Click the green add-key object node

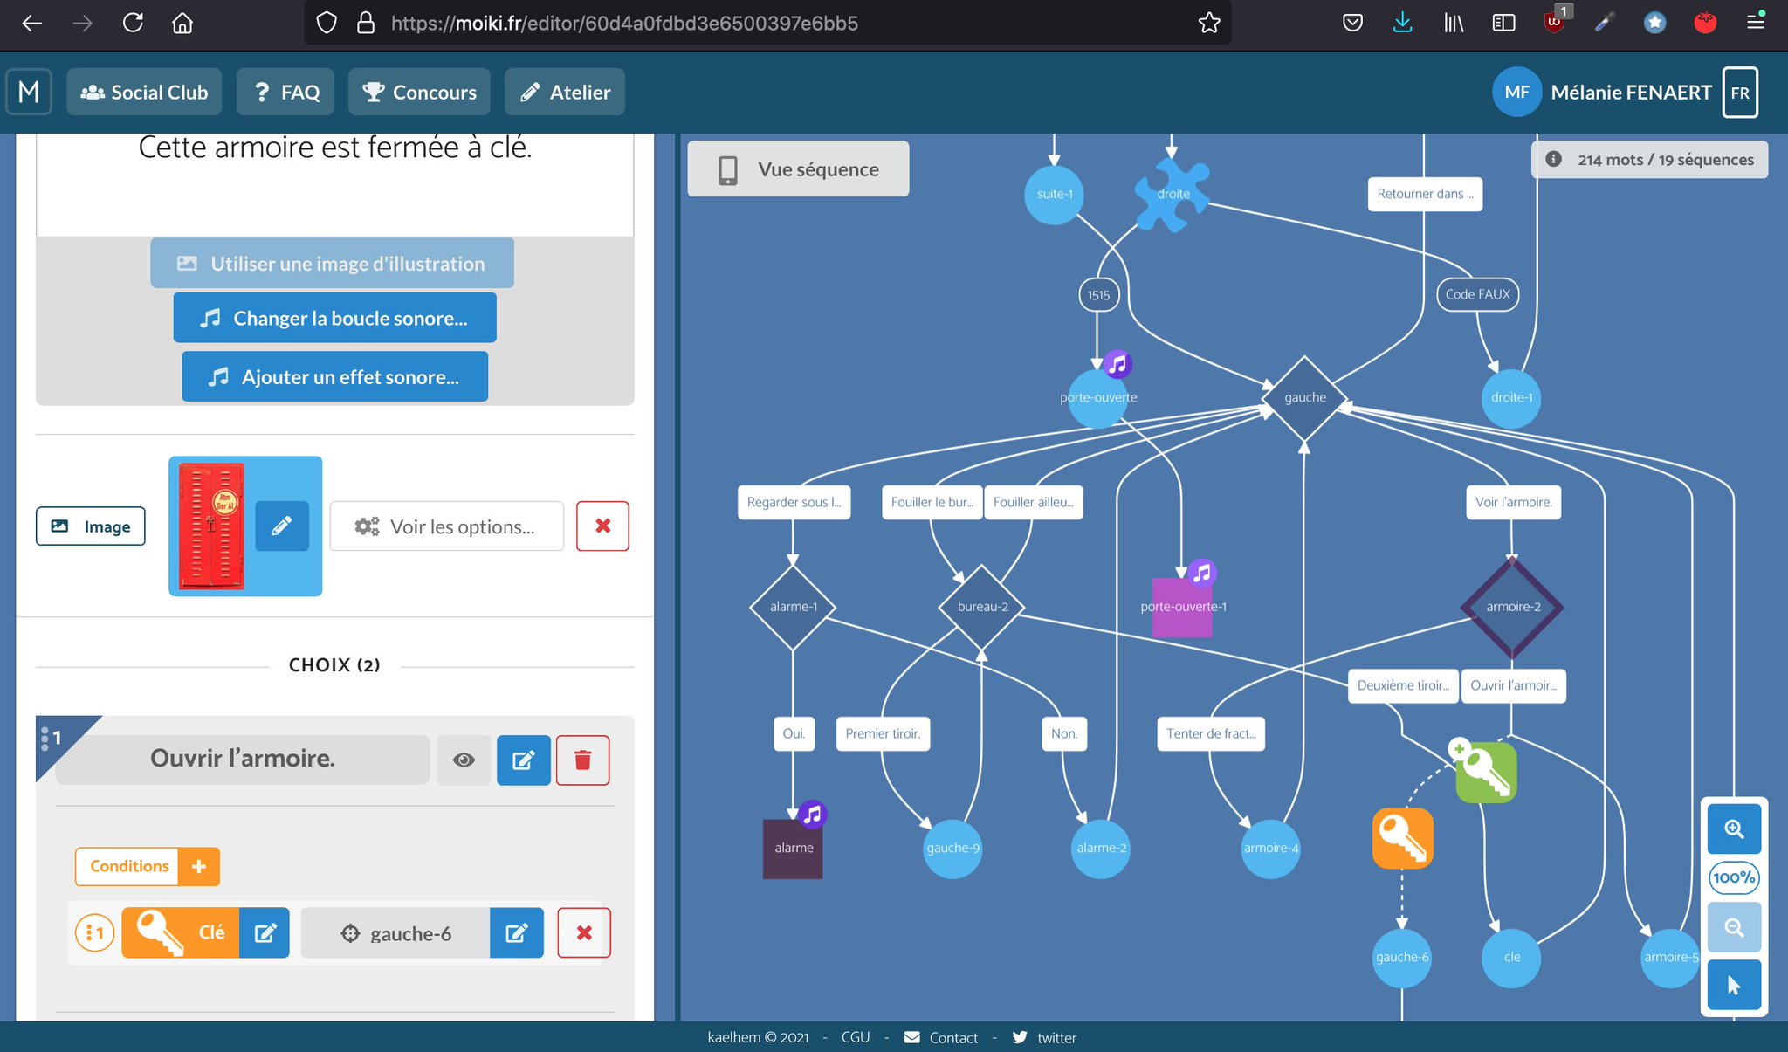click(x=1486, y=772)
